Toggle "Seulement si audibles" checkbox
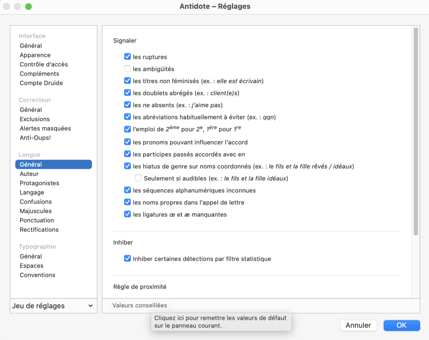 coord(138,178)
